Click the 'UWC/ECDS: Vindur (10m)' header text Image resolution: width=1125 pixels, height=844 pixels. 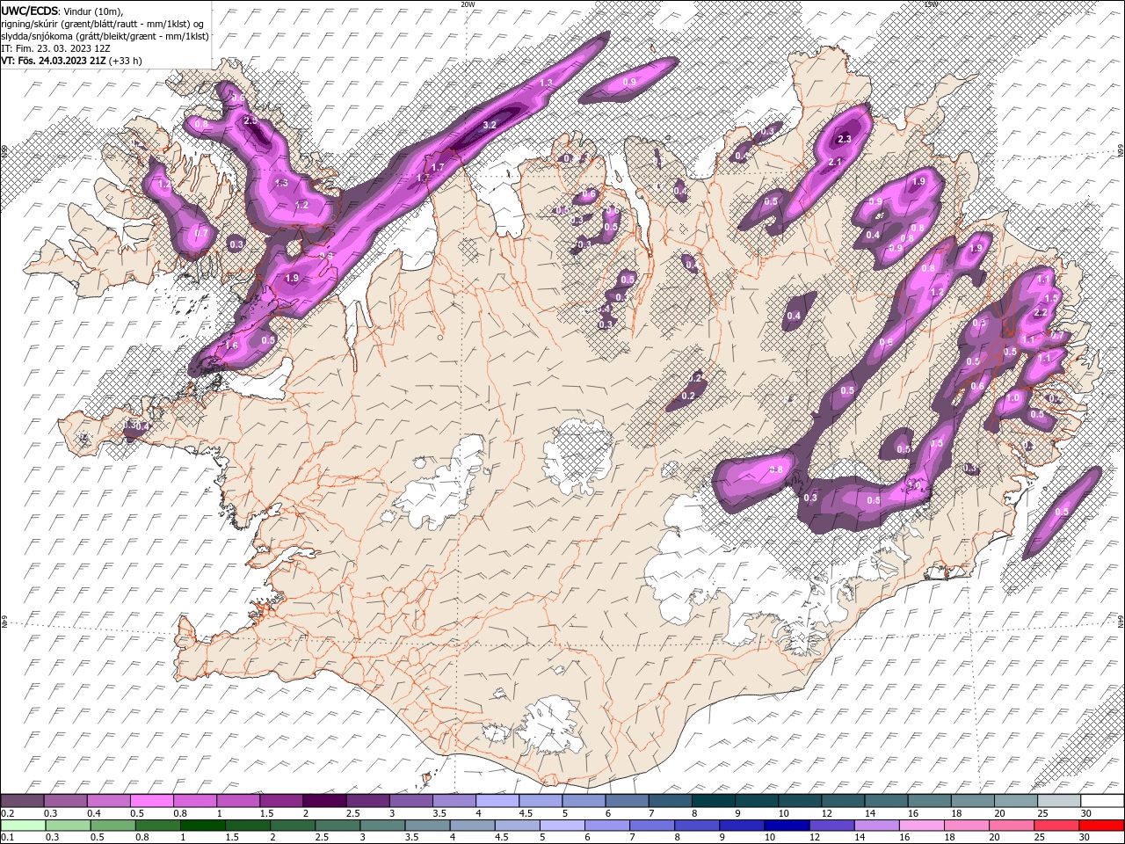coord(62,11)
